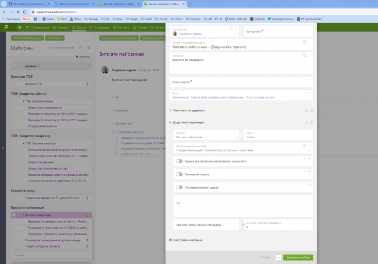Open Подключение исполнителей dropdown
This screenshot has width=378, height=264.
click(243, 148)
